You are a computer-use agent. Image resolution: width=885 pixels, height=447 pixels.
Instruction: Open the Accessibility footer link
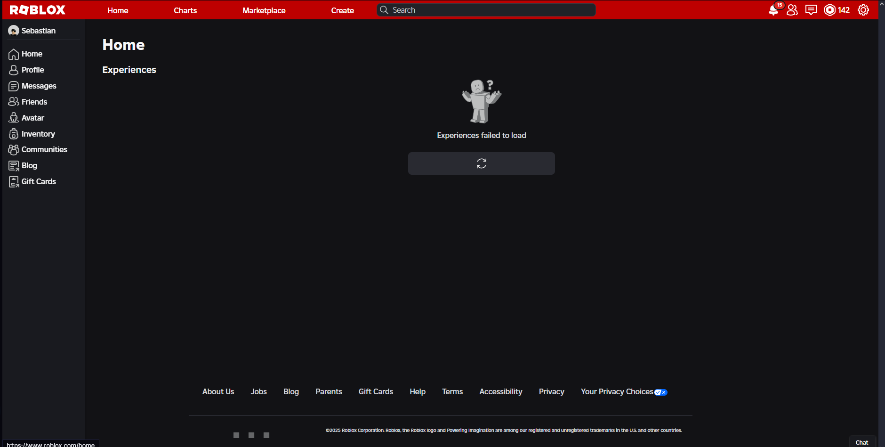coord(500,391)
